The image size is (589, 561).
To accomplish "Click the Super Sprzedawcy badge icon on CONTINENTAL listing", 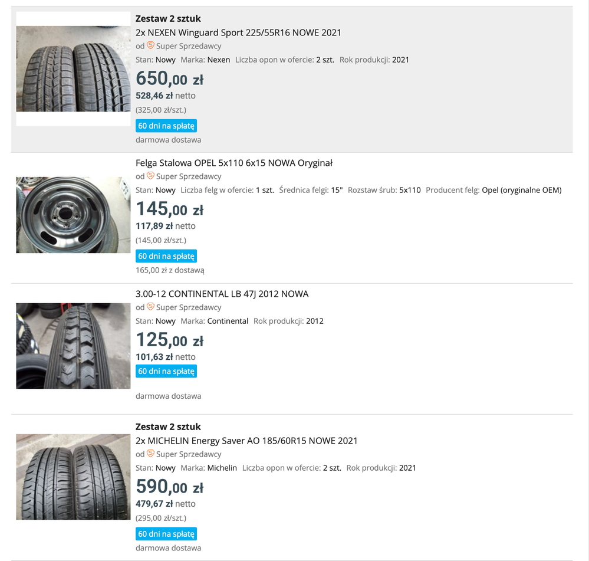I will (x=150, y=307).
